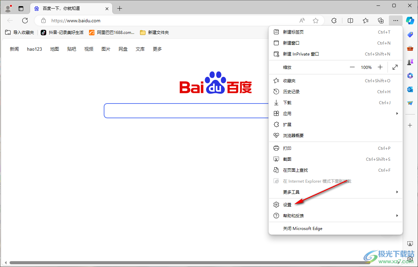This screenshot has height=267, width=418.
Task: Click the 地图 link
Action: [x=54, y=49]
